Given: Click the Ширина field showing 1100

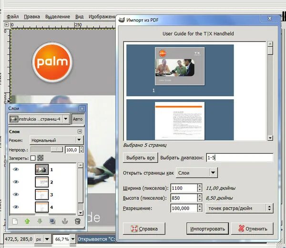Looking at the screenshot, I should click(x=184, y=188).
